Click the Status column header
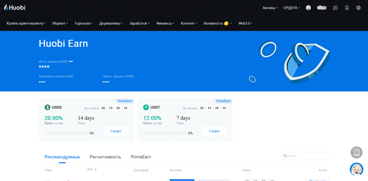 (246, 170)
